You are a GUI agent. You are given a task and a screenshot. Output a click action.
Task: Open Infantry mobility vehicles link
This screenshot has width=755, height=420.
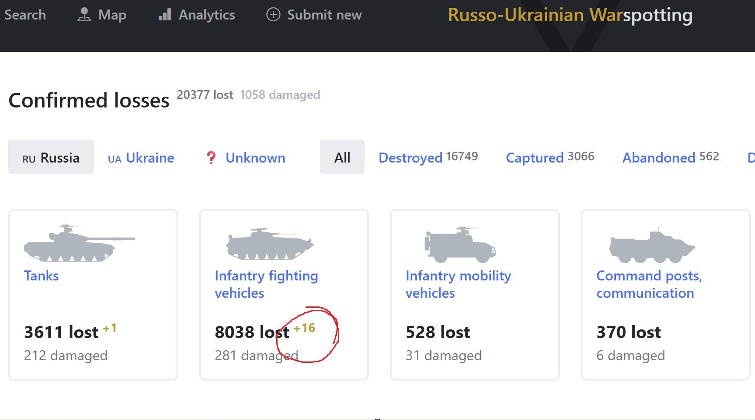coord(458,284)
